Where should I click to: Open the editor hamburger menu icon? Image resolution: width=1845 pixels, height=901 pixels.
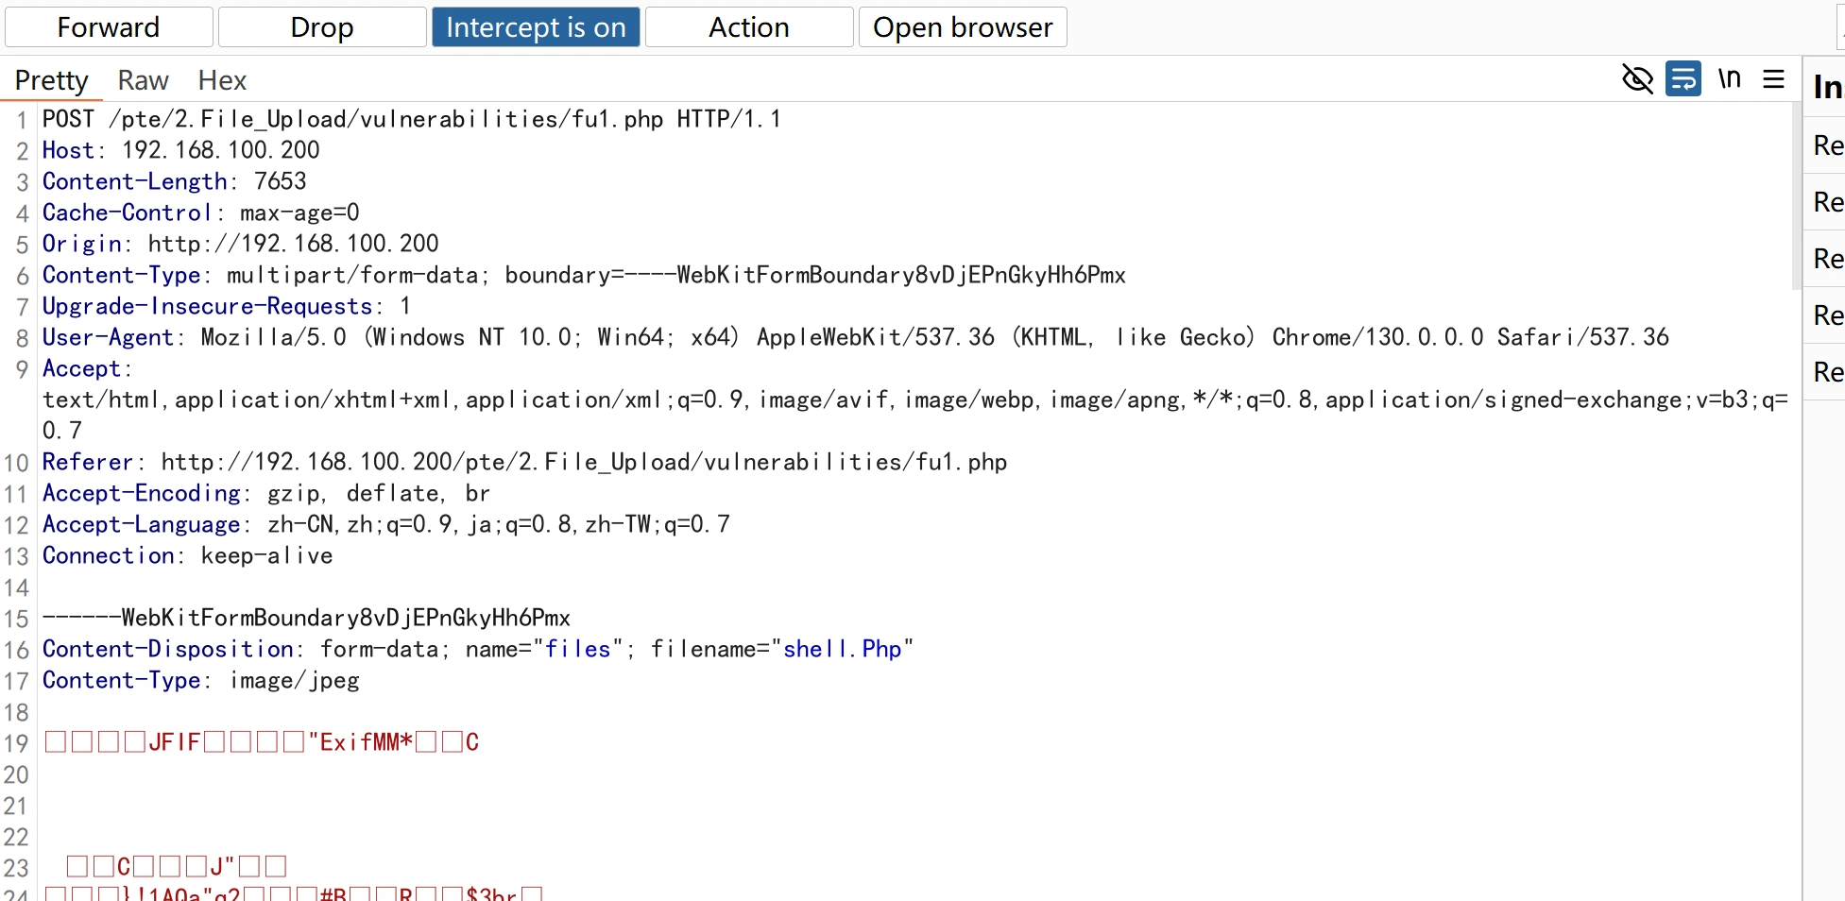pos(1774,79)
